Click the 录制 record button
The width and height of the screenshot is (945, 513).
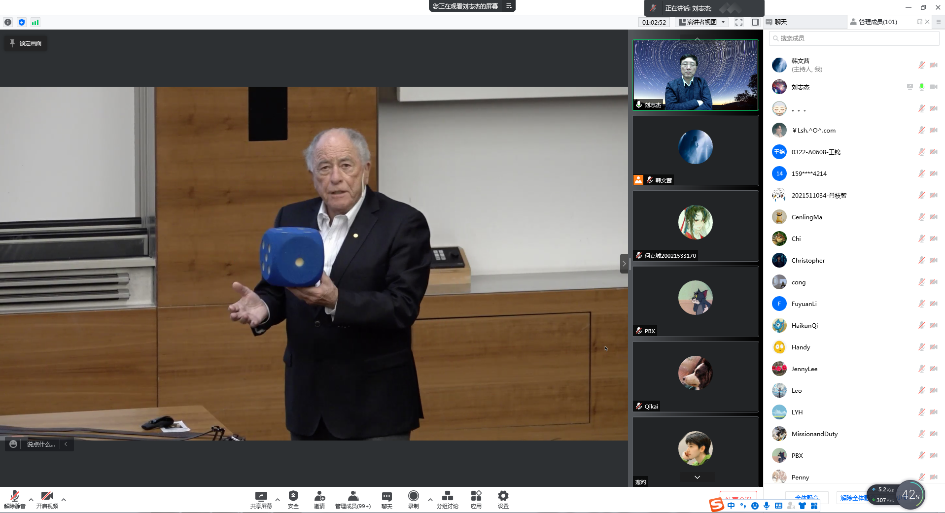coord(414,499)
